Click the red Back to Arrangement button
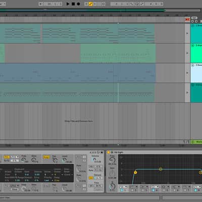 click(x=187, y=20)
